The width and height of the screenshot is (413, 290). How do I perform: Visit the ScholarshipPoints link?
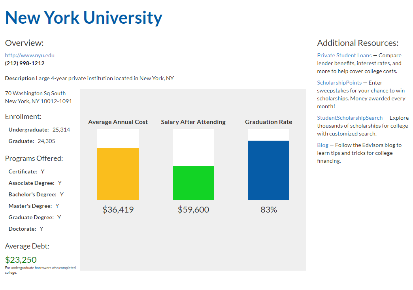(x=339, y=83)
